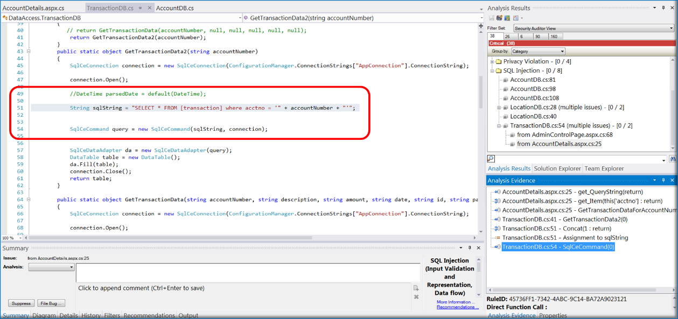The image size is (678, 319).
Task: Open Analysis Evidence window options dropdown arrow
Action: [655, 180]
